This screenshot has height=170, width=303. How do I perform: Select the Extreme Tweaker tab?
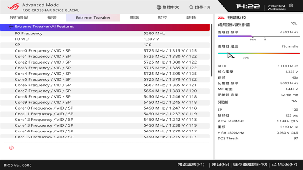[93, 18]
